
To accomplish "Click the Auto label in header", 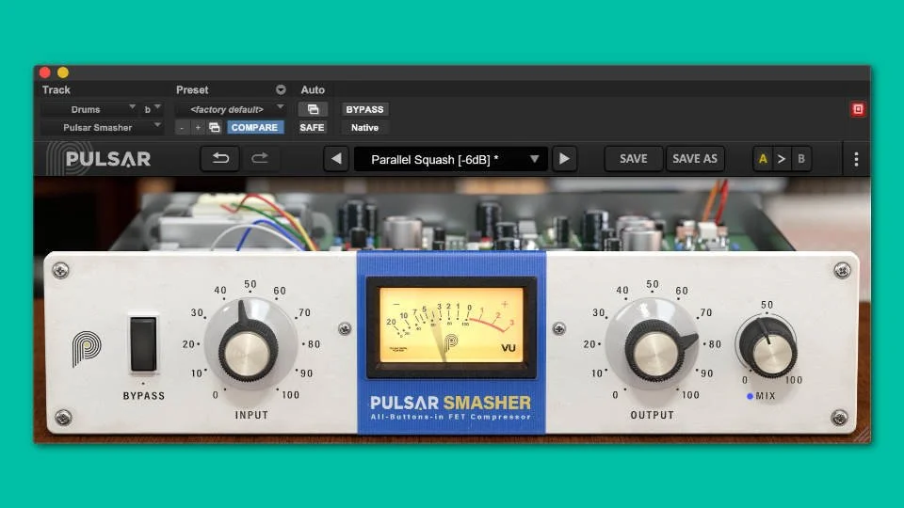I will coord(313,90).
